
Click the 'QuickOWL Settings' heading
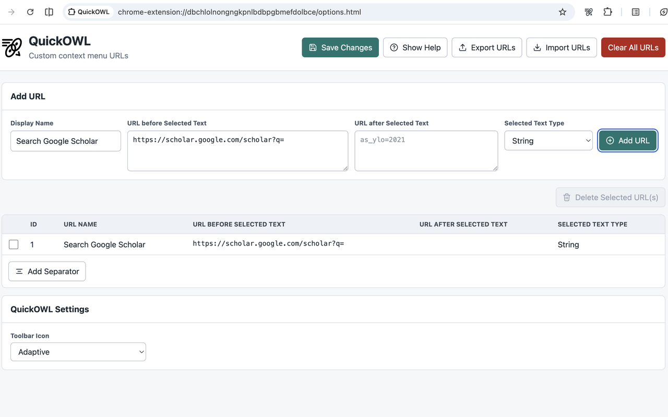pyautogui.click(x=50, y=309)
